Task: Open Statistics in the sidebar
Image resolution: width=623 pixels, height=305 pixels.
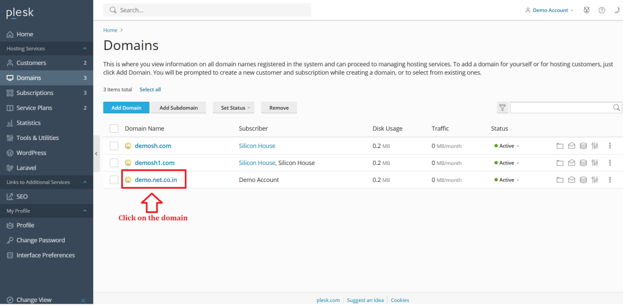Action: point(46,123)
